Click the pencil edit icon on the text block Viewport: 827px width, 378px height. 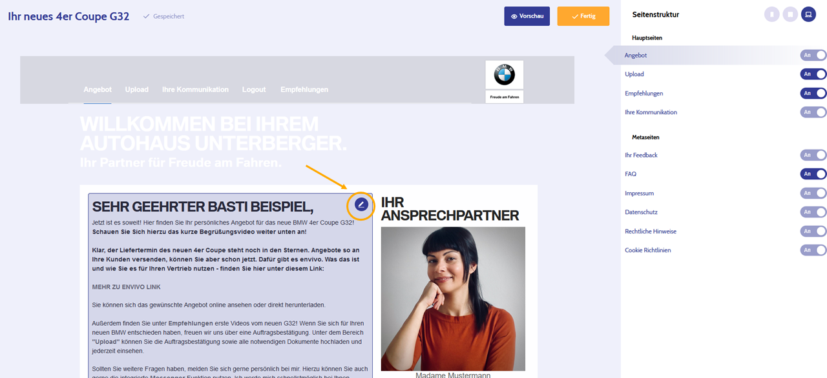[x=362, y=205]
